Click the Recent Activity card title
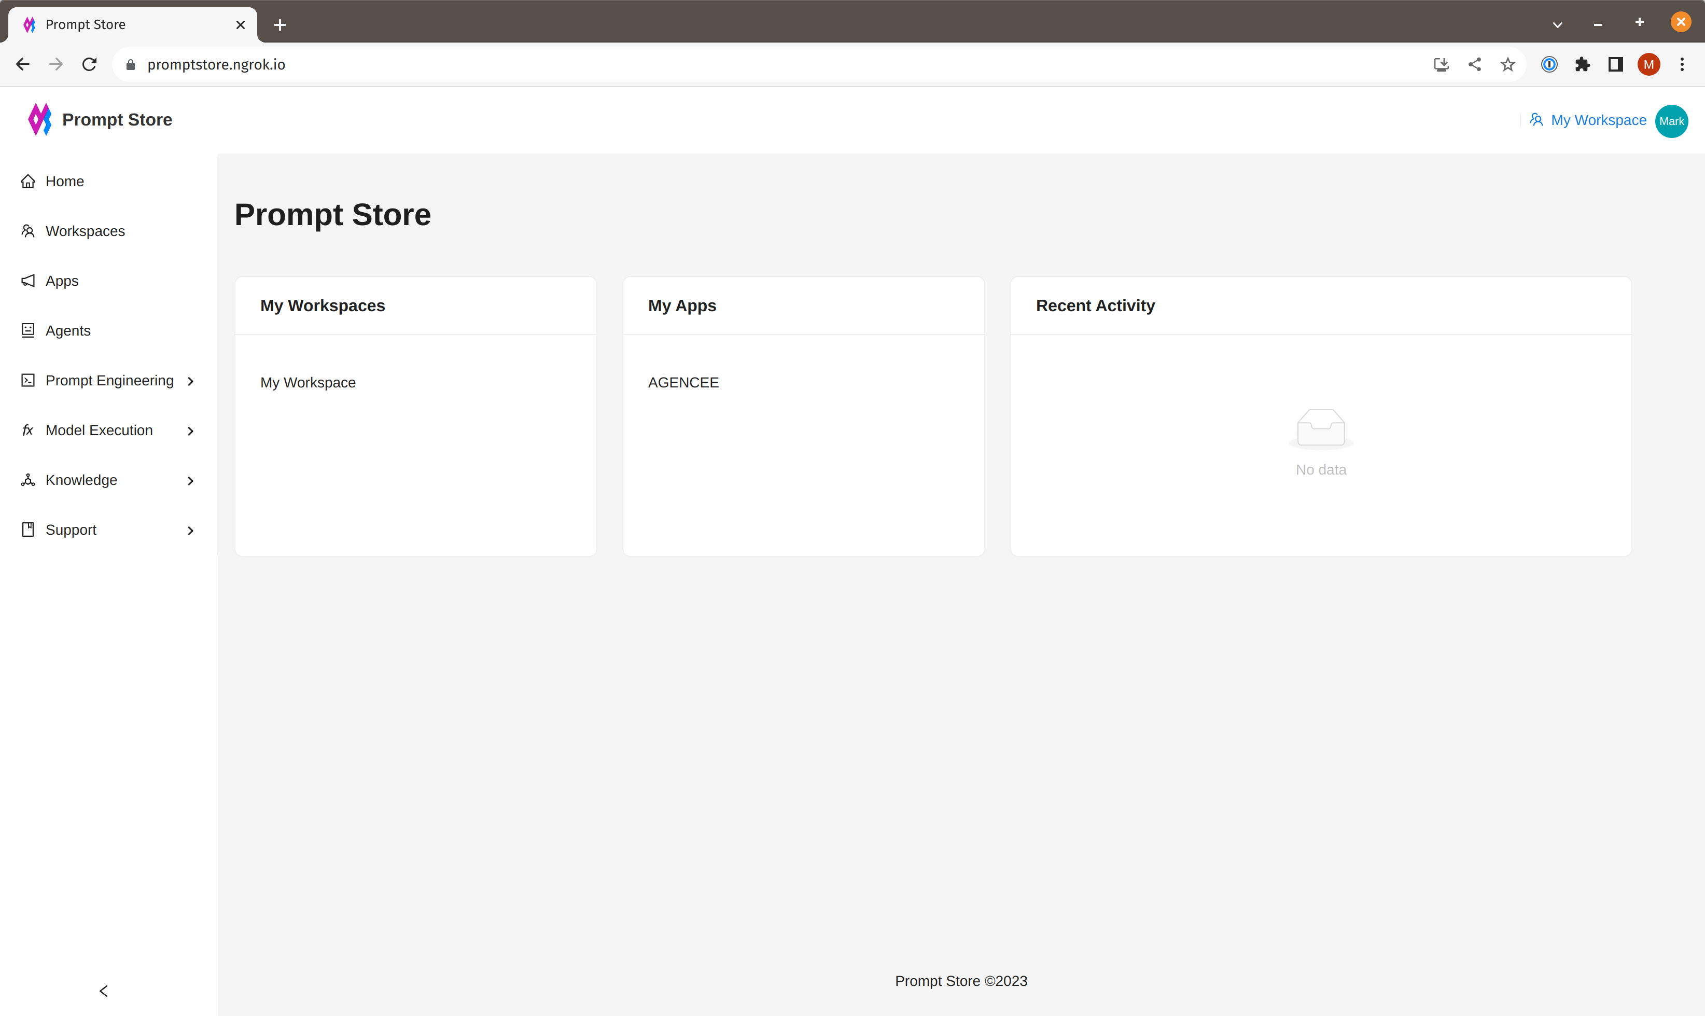 coord(1095,306)
